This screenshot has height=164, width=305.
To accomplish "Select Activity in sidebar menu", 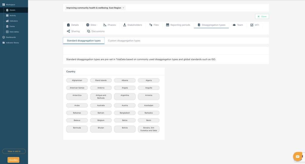I will coord(13,15).
